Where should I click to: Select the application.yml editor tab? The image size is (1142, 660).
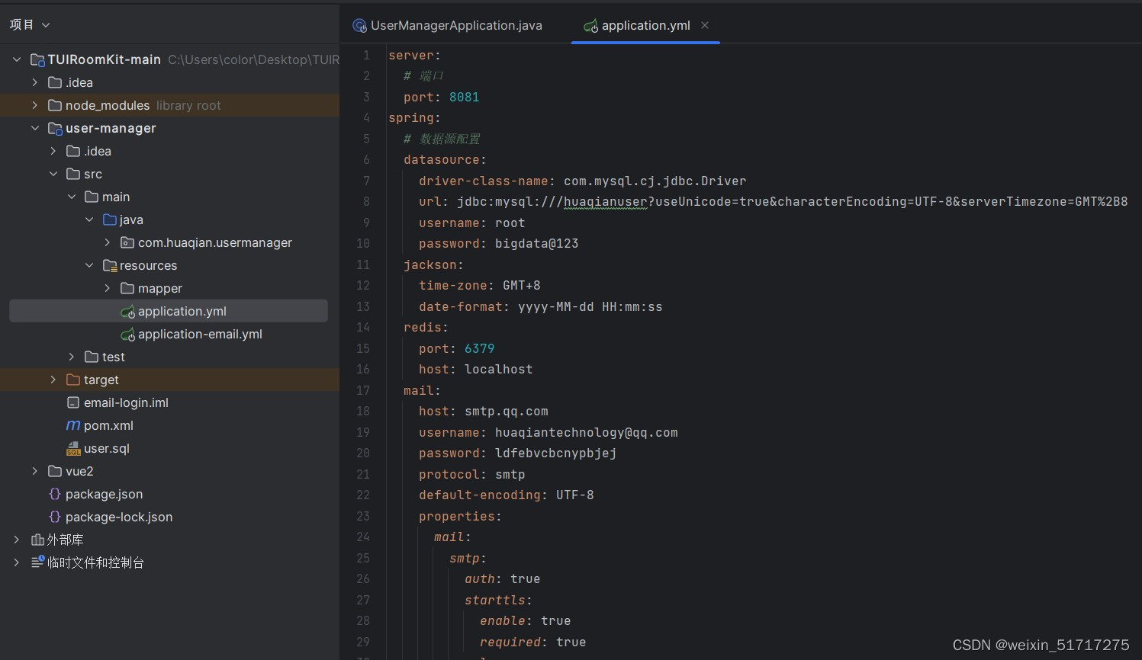[x=645, y=25]
